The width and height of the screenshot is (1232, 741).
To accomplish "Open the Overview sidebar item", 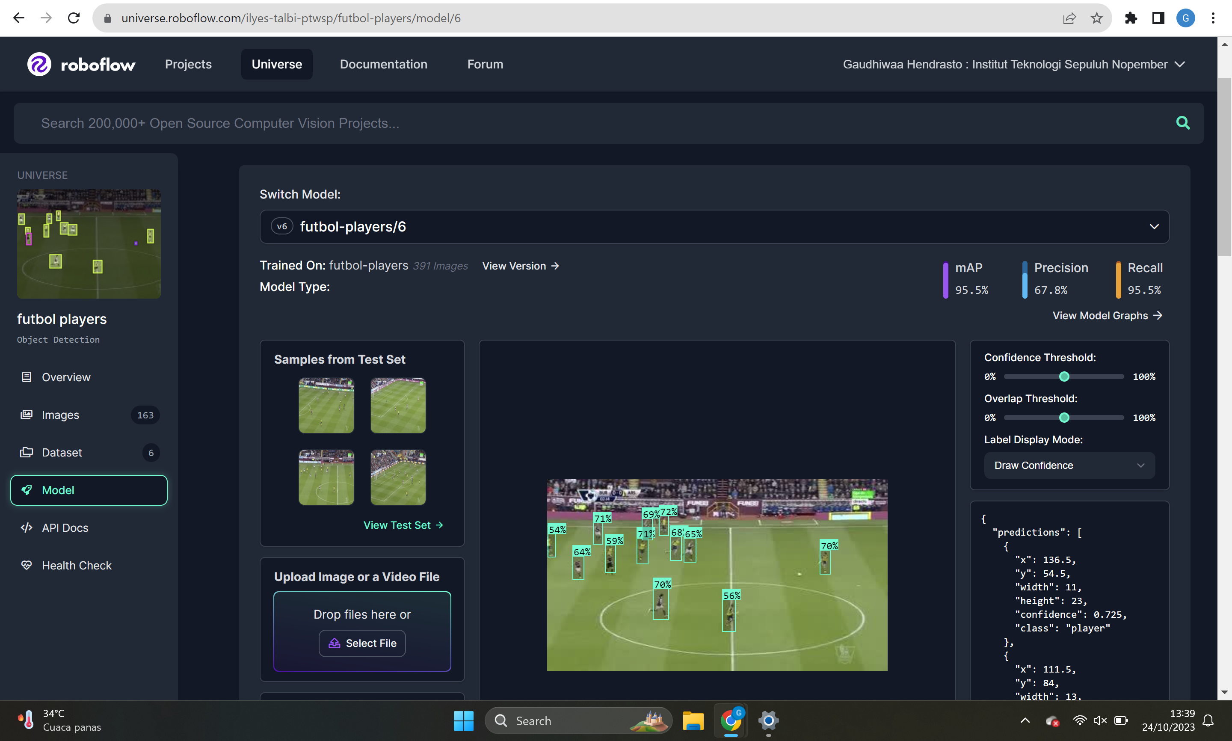I will coord(66,377).
